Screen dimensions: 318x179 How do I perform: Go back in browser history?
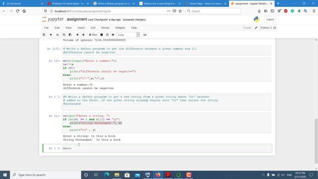(4, 11)
